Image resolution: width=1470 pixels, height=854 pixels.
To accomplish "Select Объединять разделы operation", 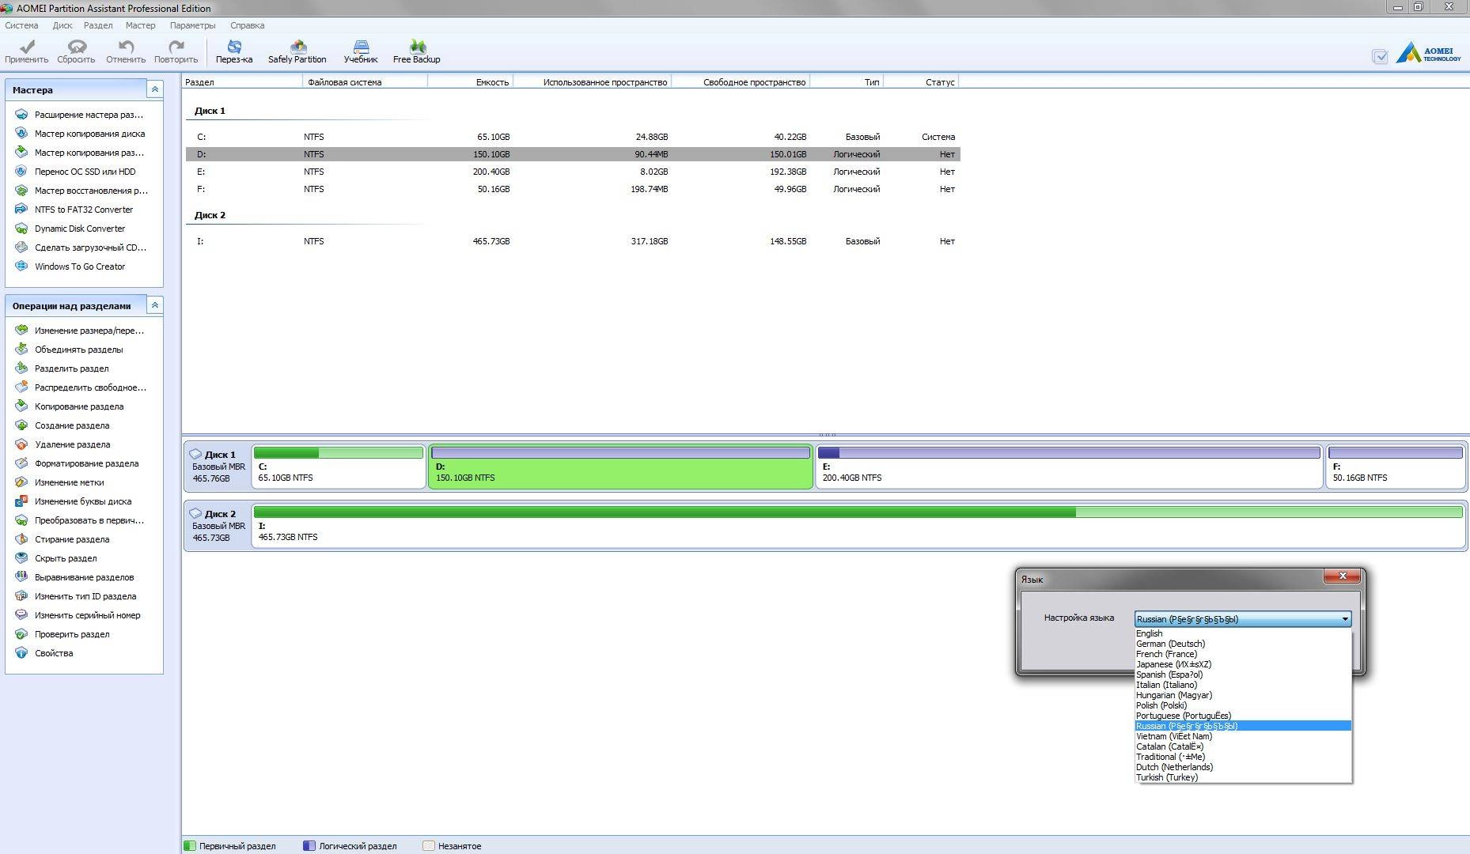I will click(x=78, y=350).
